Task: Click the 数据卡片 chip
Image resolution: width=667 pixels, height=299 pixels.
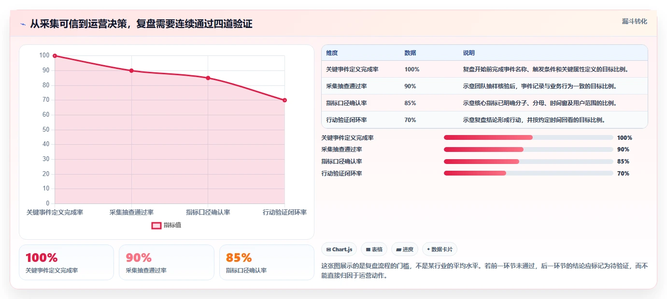Action: 440,249
